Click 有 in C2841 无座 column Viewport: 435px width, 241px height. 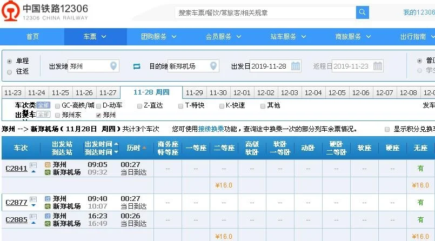point(420,169)
